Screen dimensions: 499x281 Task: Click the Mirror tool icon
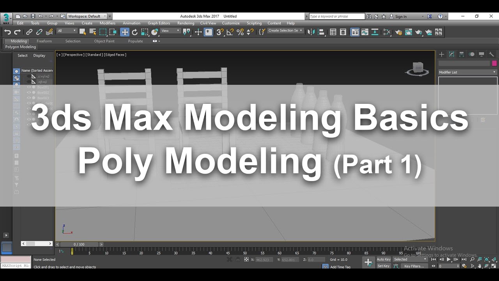tap(311, 32)
